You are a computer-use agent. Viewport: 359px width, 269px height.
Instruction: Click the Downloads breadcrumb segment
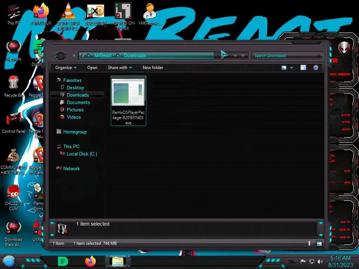pos(135,55)
